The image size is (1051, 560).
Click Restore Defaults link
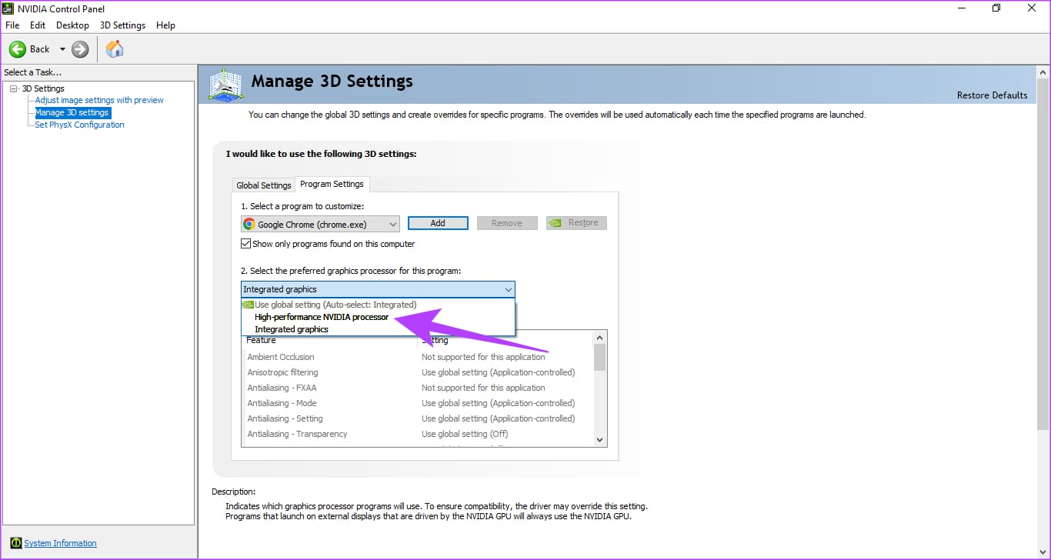[x=992, y=95]
